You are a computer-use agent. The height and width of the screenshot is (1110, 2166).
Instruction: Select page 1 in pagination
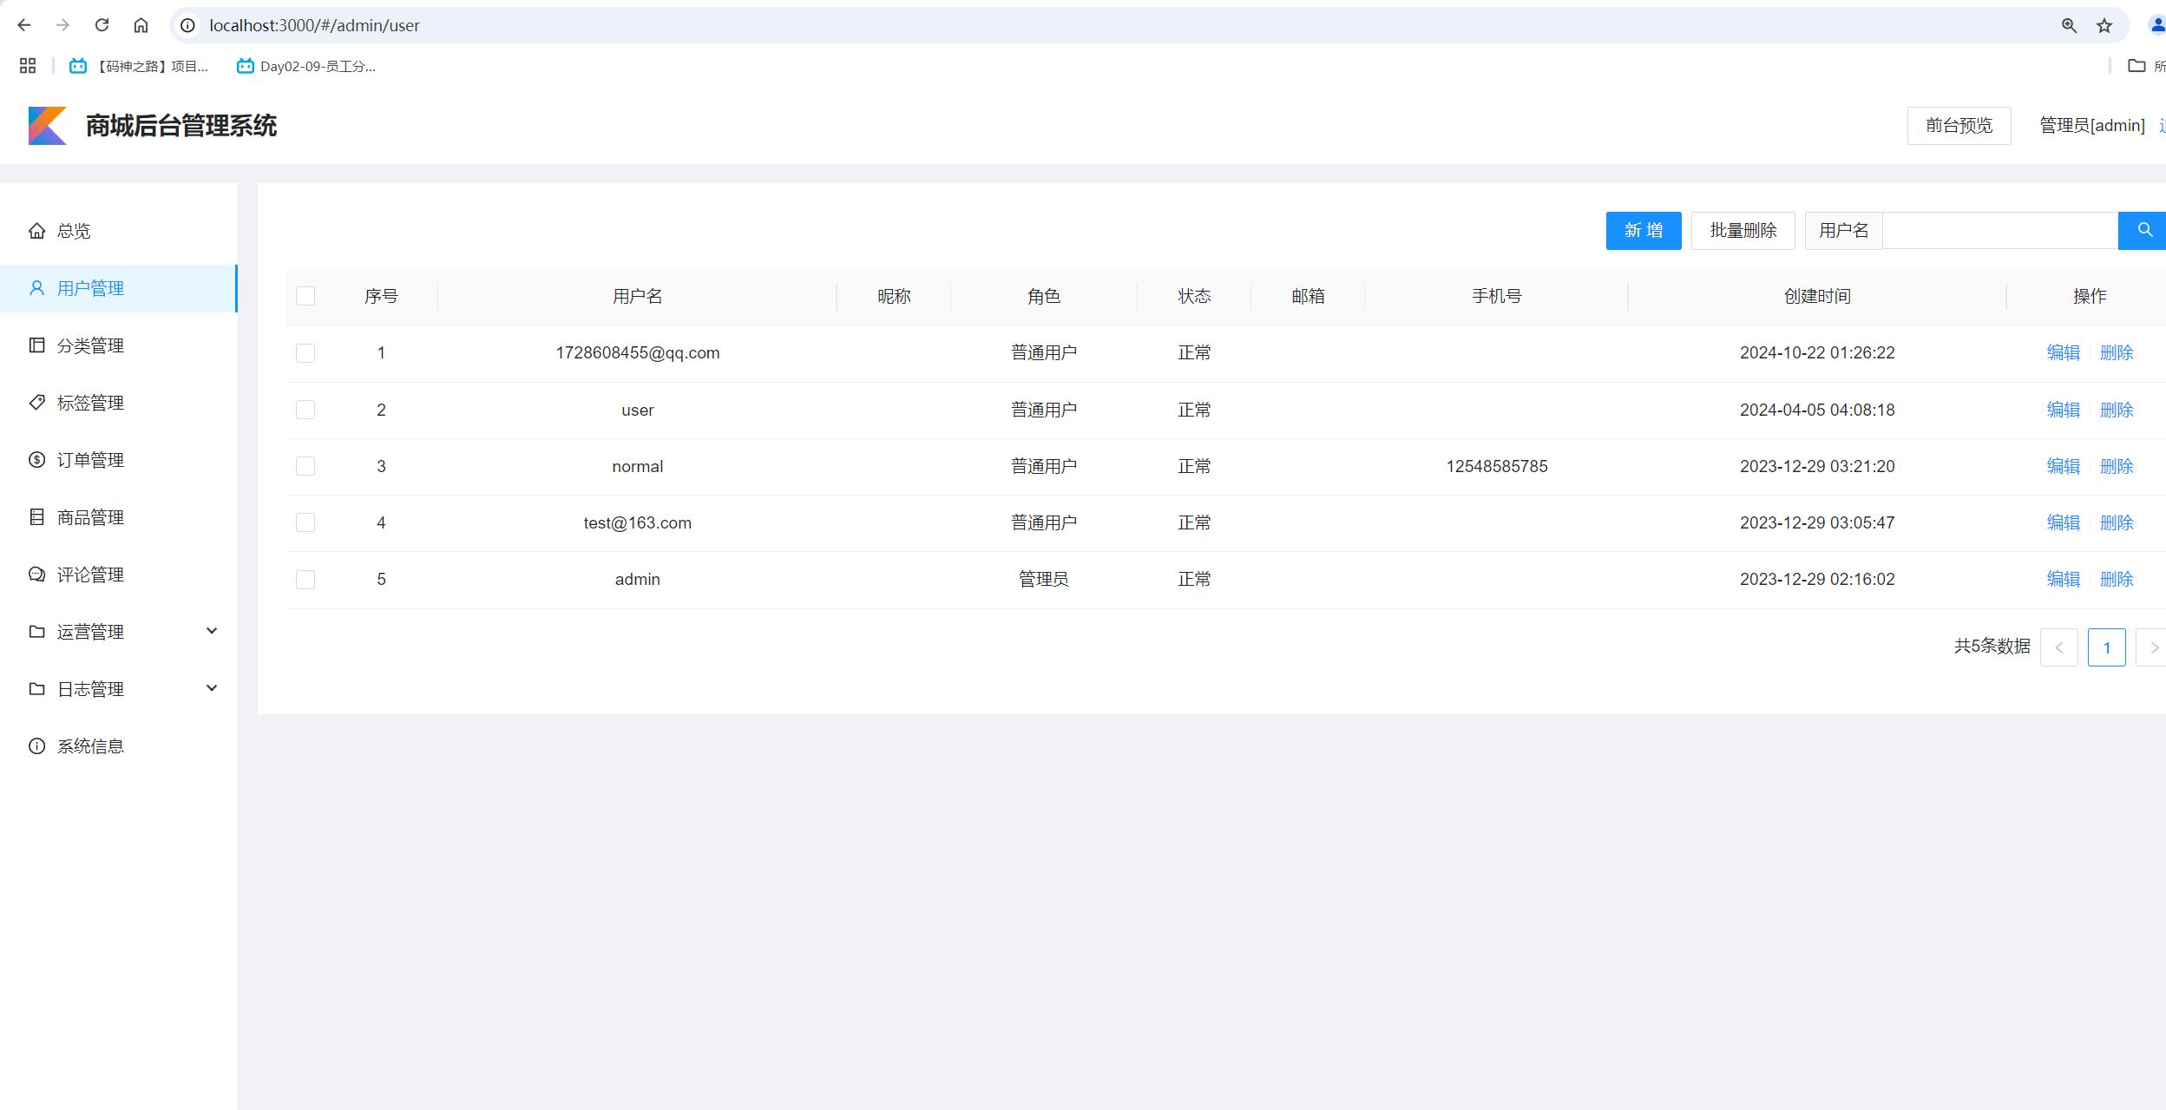[x=2106, y=647]
